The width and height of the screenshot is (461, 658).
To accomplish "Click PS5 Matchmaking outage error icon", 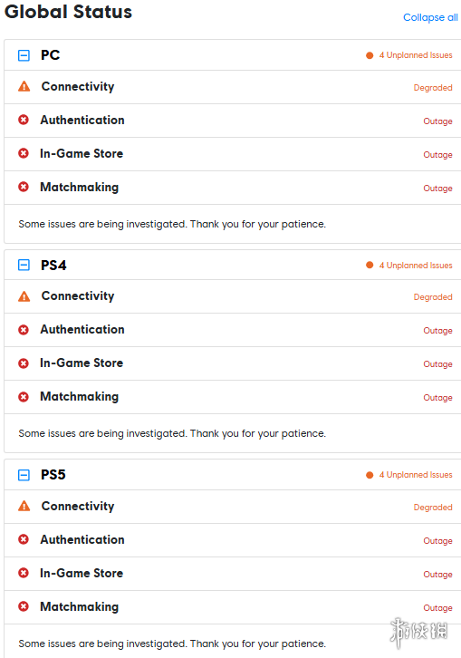I will 24,606.
